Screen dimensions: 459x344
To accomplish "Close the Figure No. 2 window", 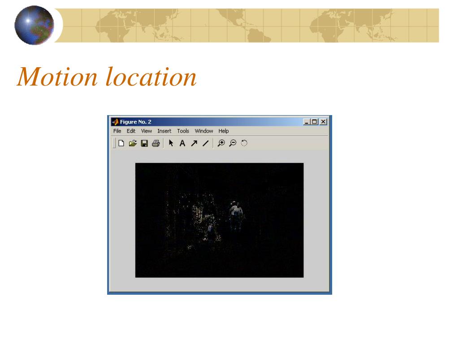I will point(323,122).
